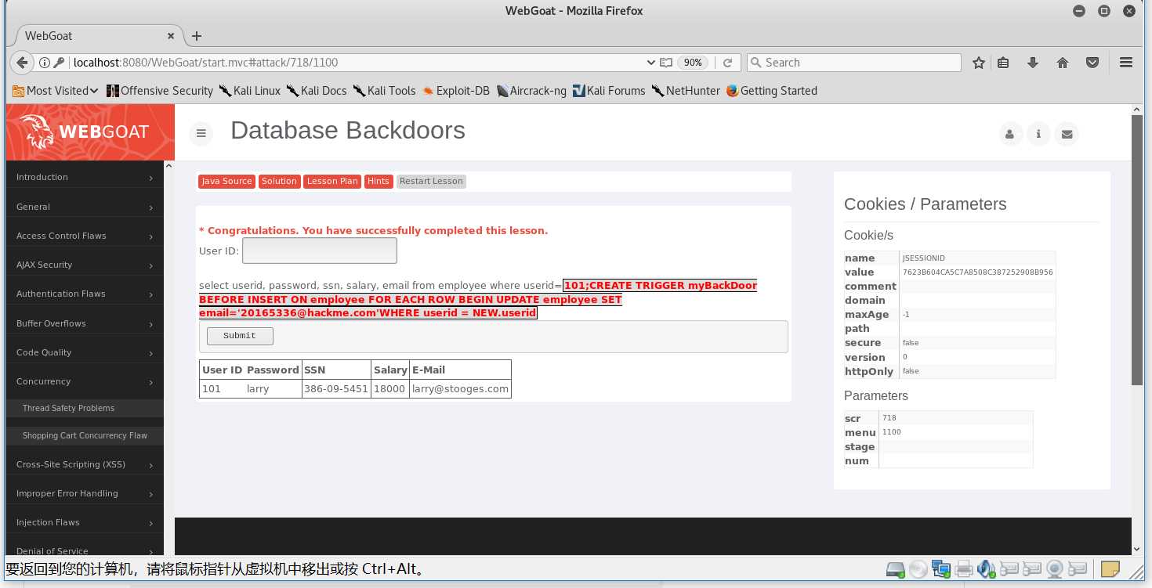
Task: Show bookmarks with the bookmarks list icon
Action: click(x=1003, y=63)
